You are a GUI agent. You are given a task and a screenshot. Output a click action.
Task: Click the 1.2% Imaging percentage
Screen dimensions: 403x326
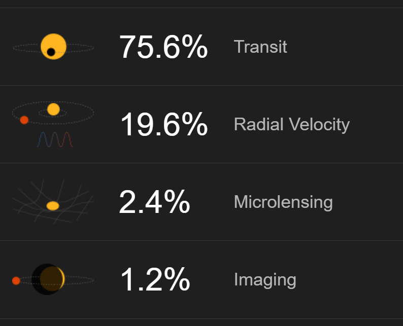155,279
